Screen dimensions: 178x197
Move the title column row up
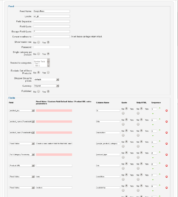coord(160,119)
